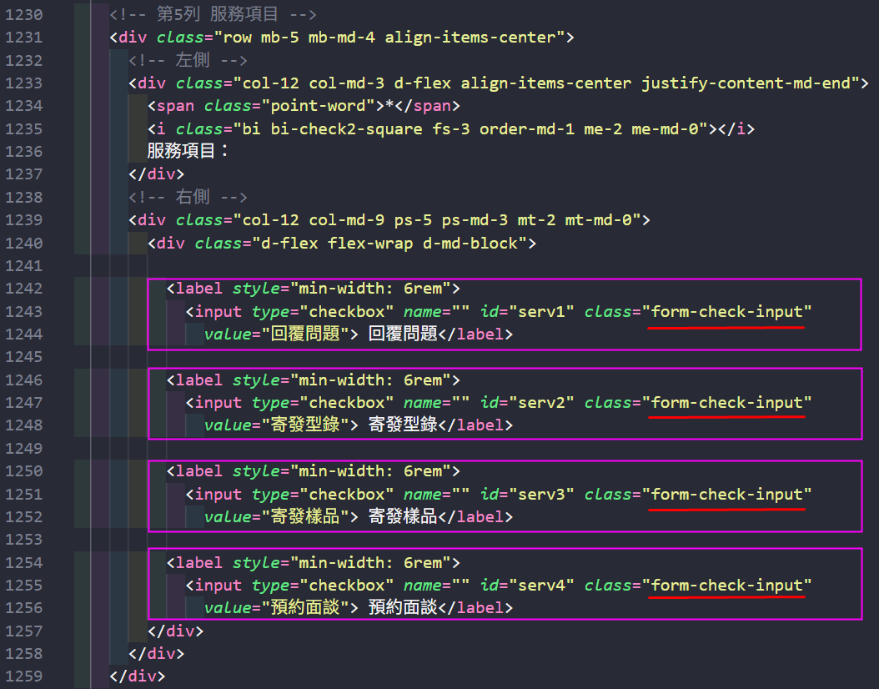The height and width of the screenshot is (689, 879).
Task: Click the 左側 comment line
Action: tap(188, 60)
